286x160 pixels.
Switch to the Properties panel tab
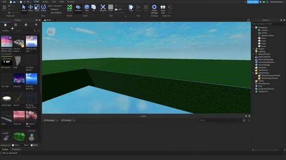point(16,149)
